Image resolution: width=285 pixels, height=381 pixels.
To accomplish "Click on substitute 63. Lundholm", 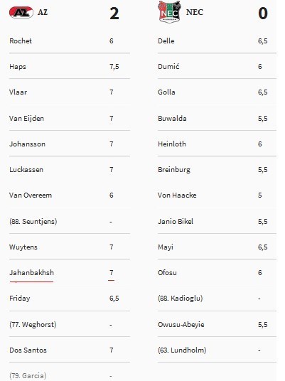I will point(182,350).
